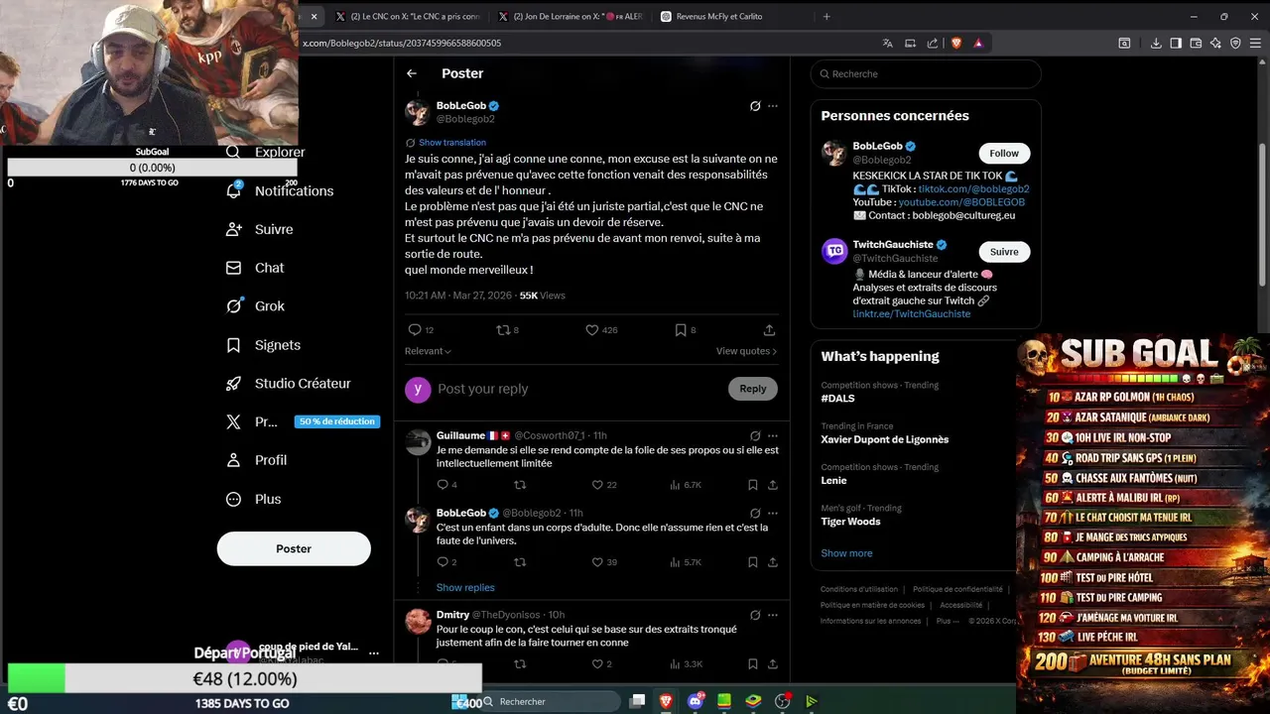Screen dimensions: 1270x714
Task: Open Profil in left sidebar
Action: click(x=256, y=460)
